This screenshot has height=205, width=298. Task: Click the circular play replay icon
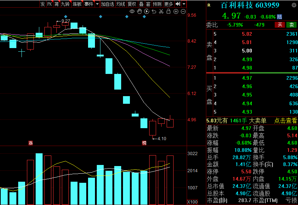[x=146, y=12]
